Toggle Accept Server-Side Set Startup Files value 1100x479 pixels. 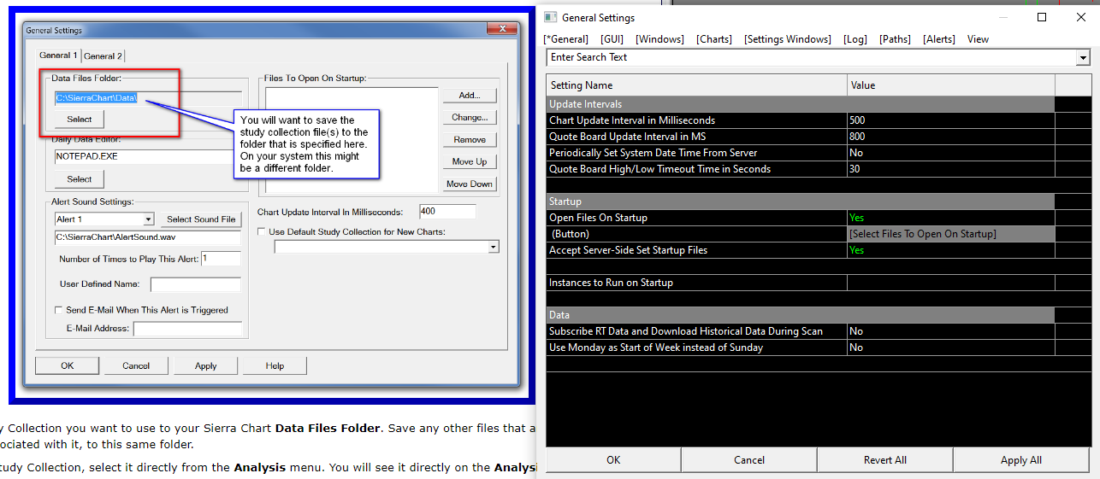[950, 250]
